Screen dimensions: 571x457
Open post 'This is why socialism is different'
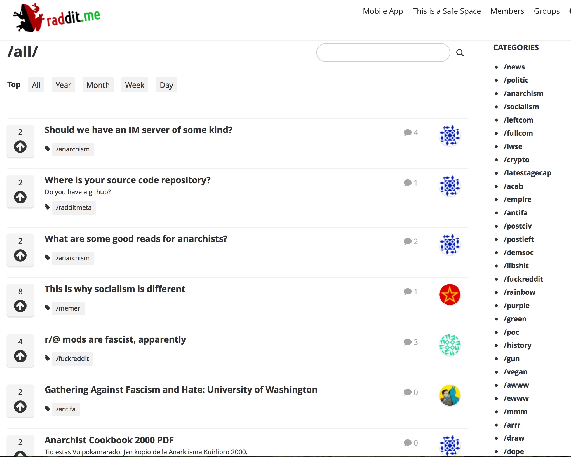coord(115,289)
